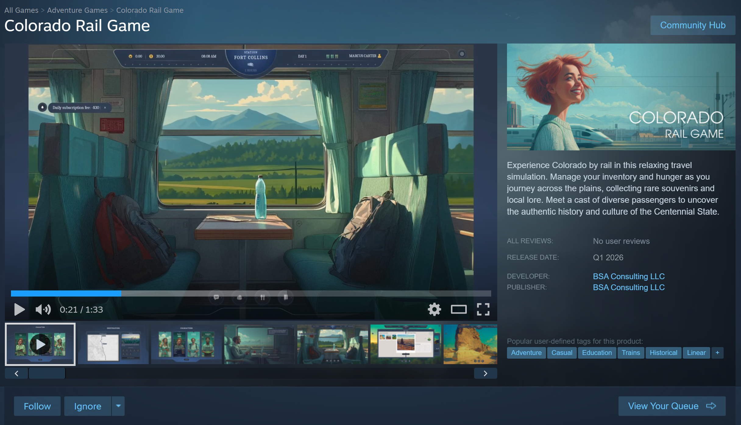
Task: Click the Adventure Games breadcrumb
Action: tap(77, 10)
